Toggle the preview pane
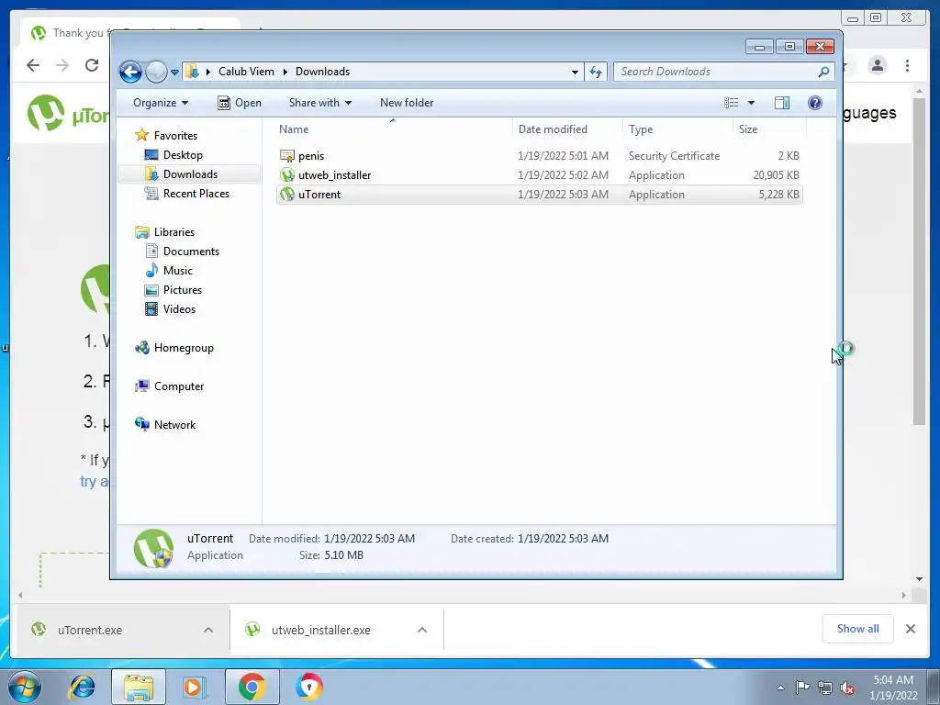Viewport: 940px width, 705px height. 782,103
